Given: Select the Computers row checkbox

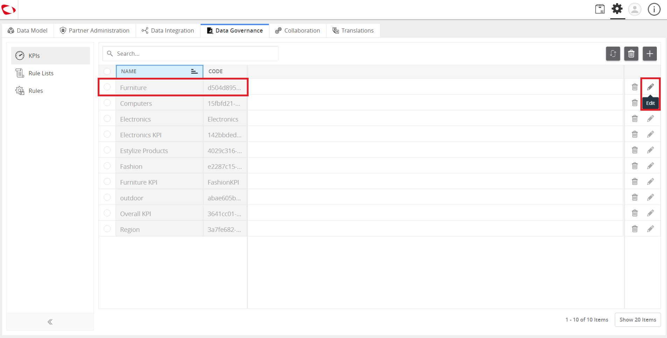Looking at the screenshot, I should click(107, 103).
